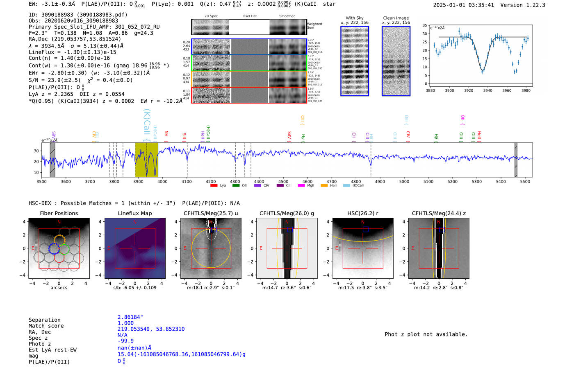This screenshot has width=574, height=390.
Task: Open the CFHTLS/Meg(26.0) g cutout
Action: click(287, 248)
